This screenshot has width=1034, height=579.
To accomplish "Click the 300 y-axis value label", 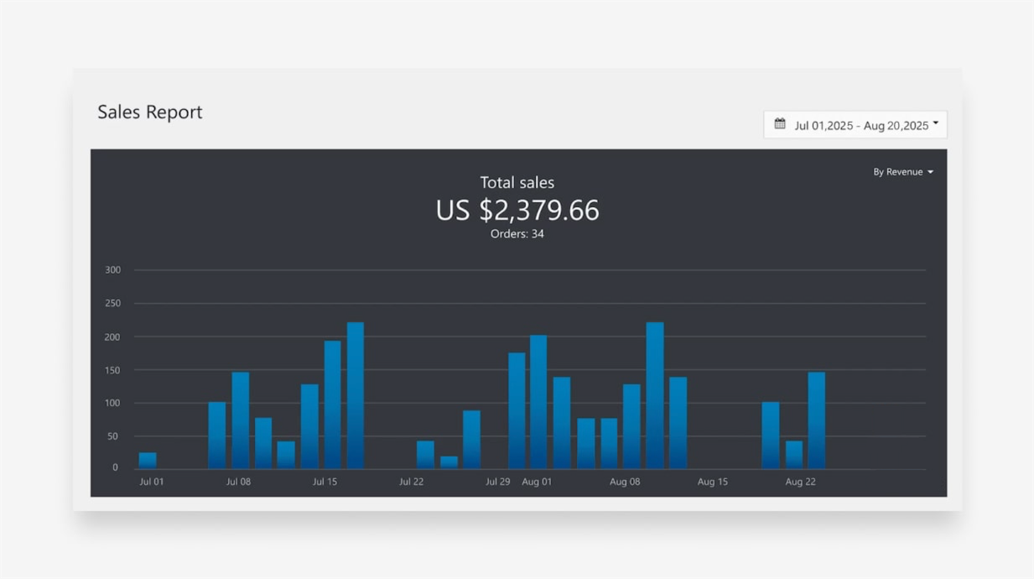I will [113, 270].
